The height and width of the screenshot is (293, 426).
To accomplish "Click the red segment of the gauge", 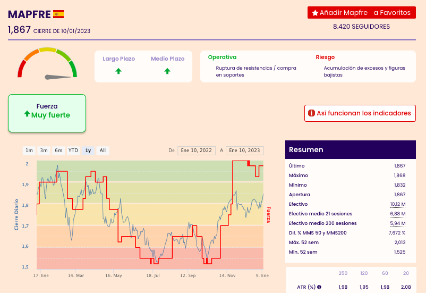I will [21, 69].
